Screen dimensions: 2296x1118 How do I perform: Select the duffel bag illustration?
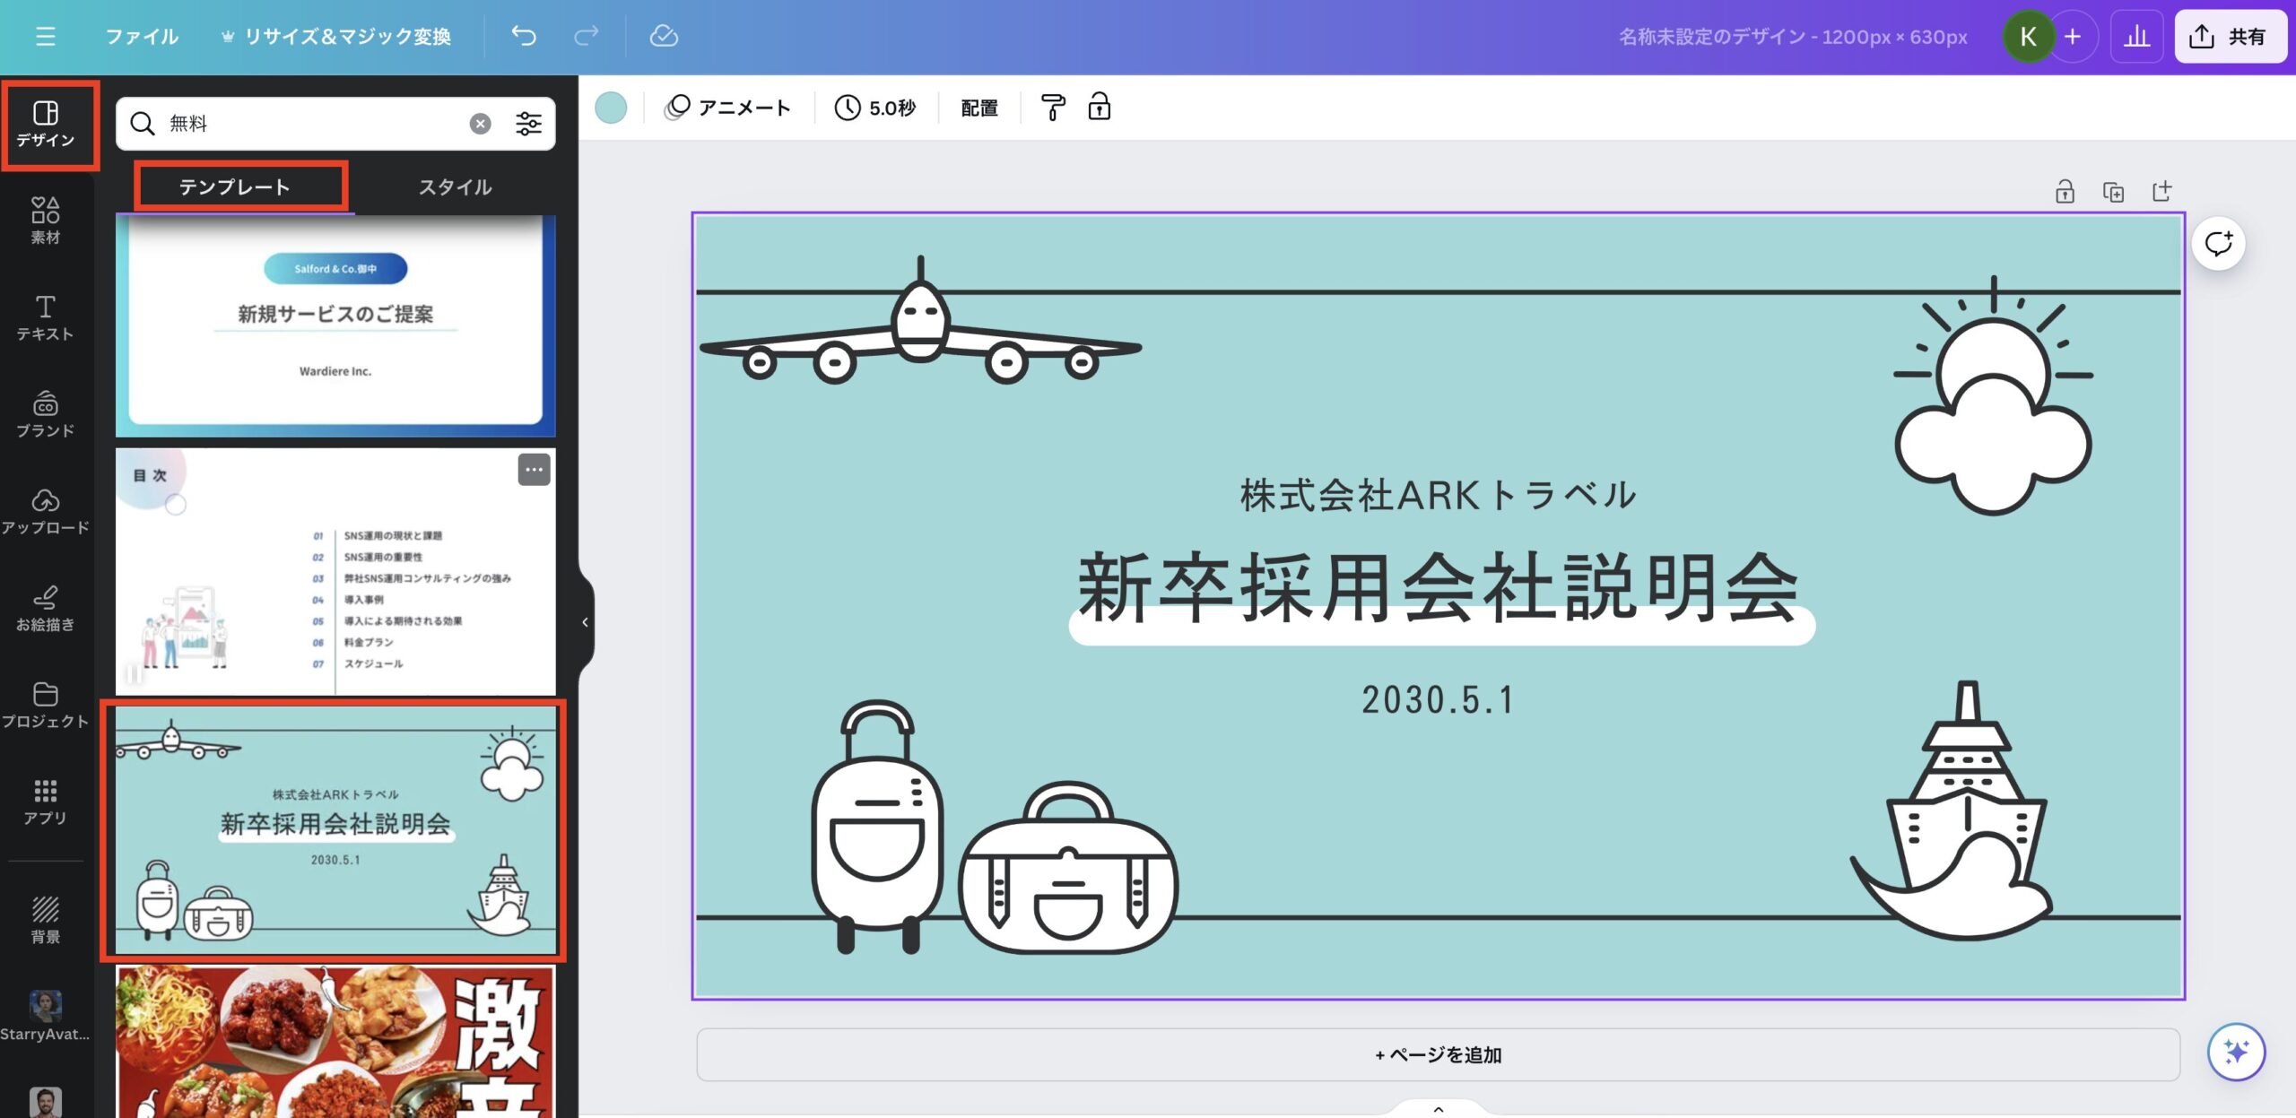pyautogui.click(x=1067, y=866)
